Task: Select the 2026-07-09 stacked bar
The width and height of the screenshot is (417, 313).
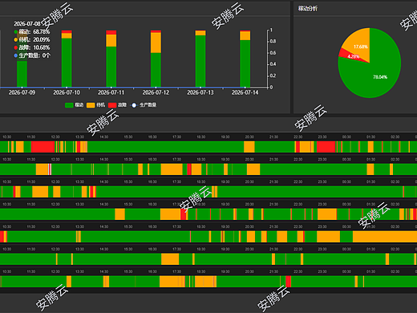Action: click(x=22, y=59)
